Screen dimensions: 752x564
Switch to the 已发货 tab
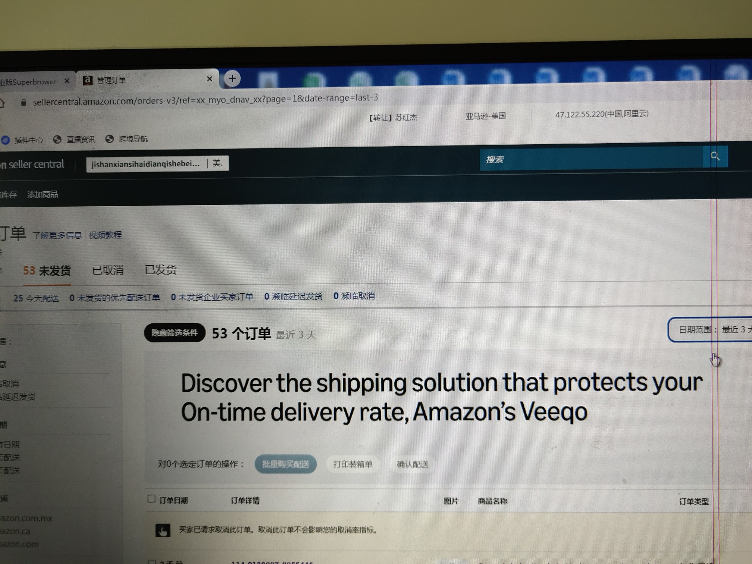(x=160, y=270)
